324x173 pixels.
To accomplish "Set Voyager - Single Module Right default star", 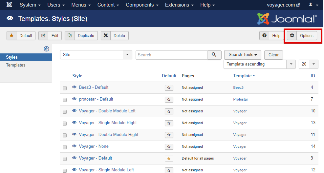I will (169, 123).
